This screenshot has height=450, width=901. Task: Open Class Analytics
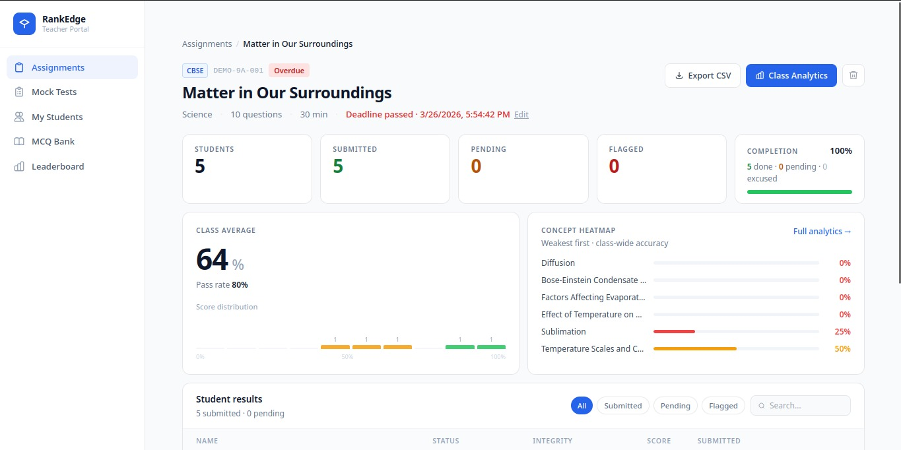(791, 75)
